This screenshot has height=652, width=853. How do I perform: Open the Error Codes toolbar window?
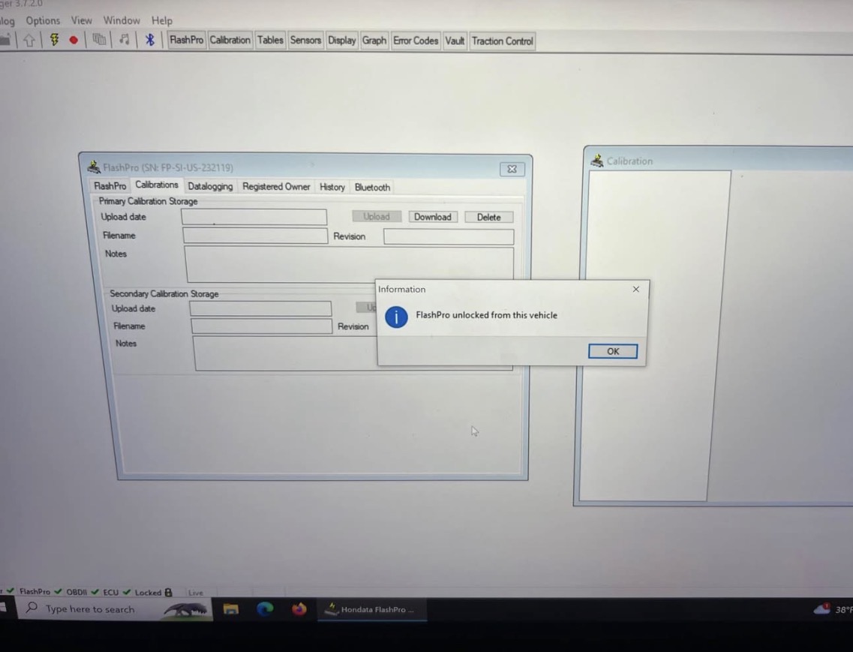click(x=416, y=41)
